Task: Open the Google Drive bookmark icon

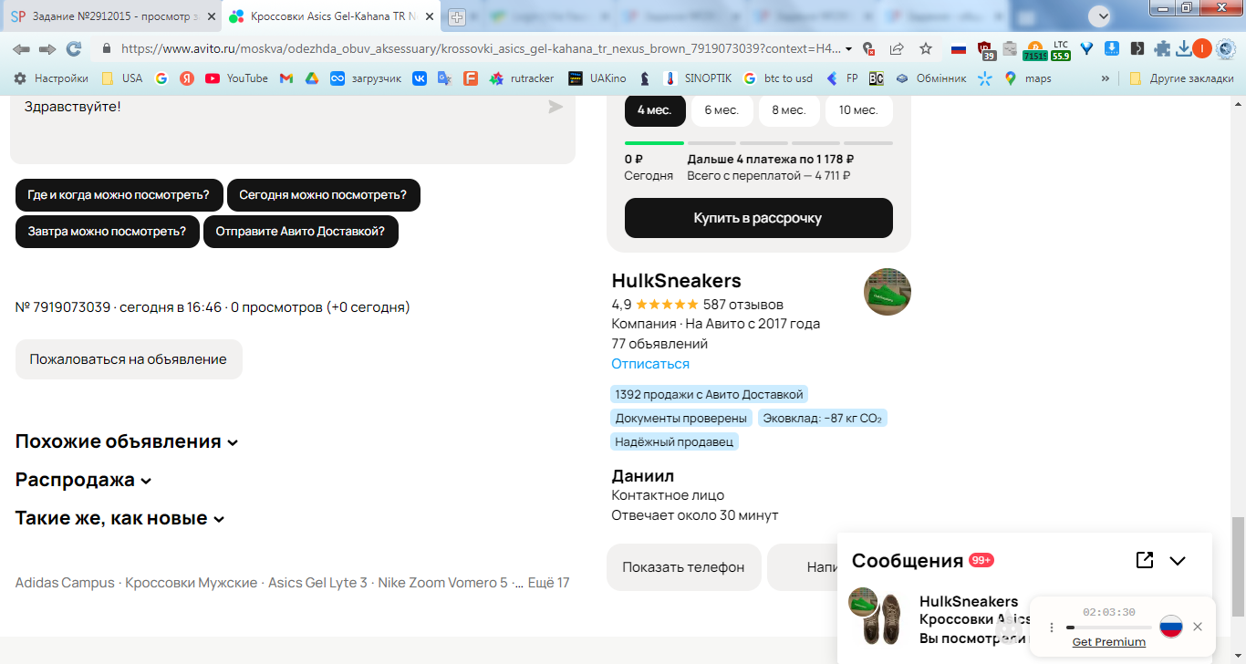Action: [311, 78]
